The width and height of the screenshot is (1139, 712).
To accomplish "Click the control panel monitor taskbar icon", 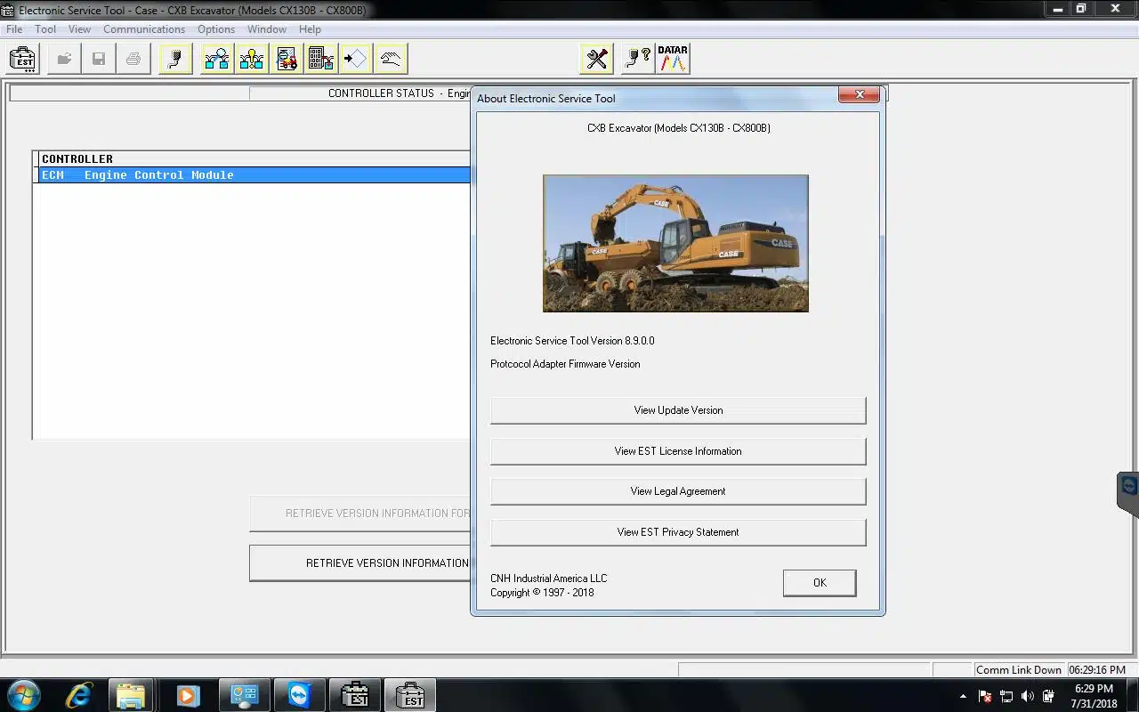I will [x=243, y=695].
